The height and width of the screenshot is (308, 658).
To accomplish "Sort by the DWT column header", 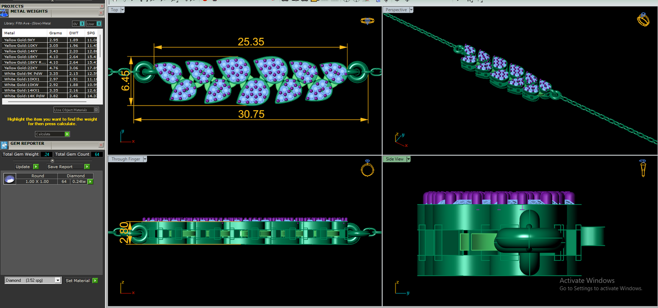I will pos(77,33).
